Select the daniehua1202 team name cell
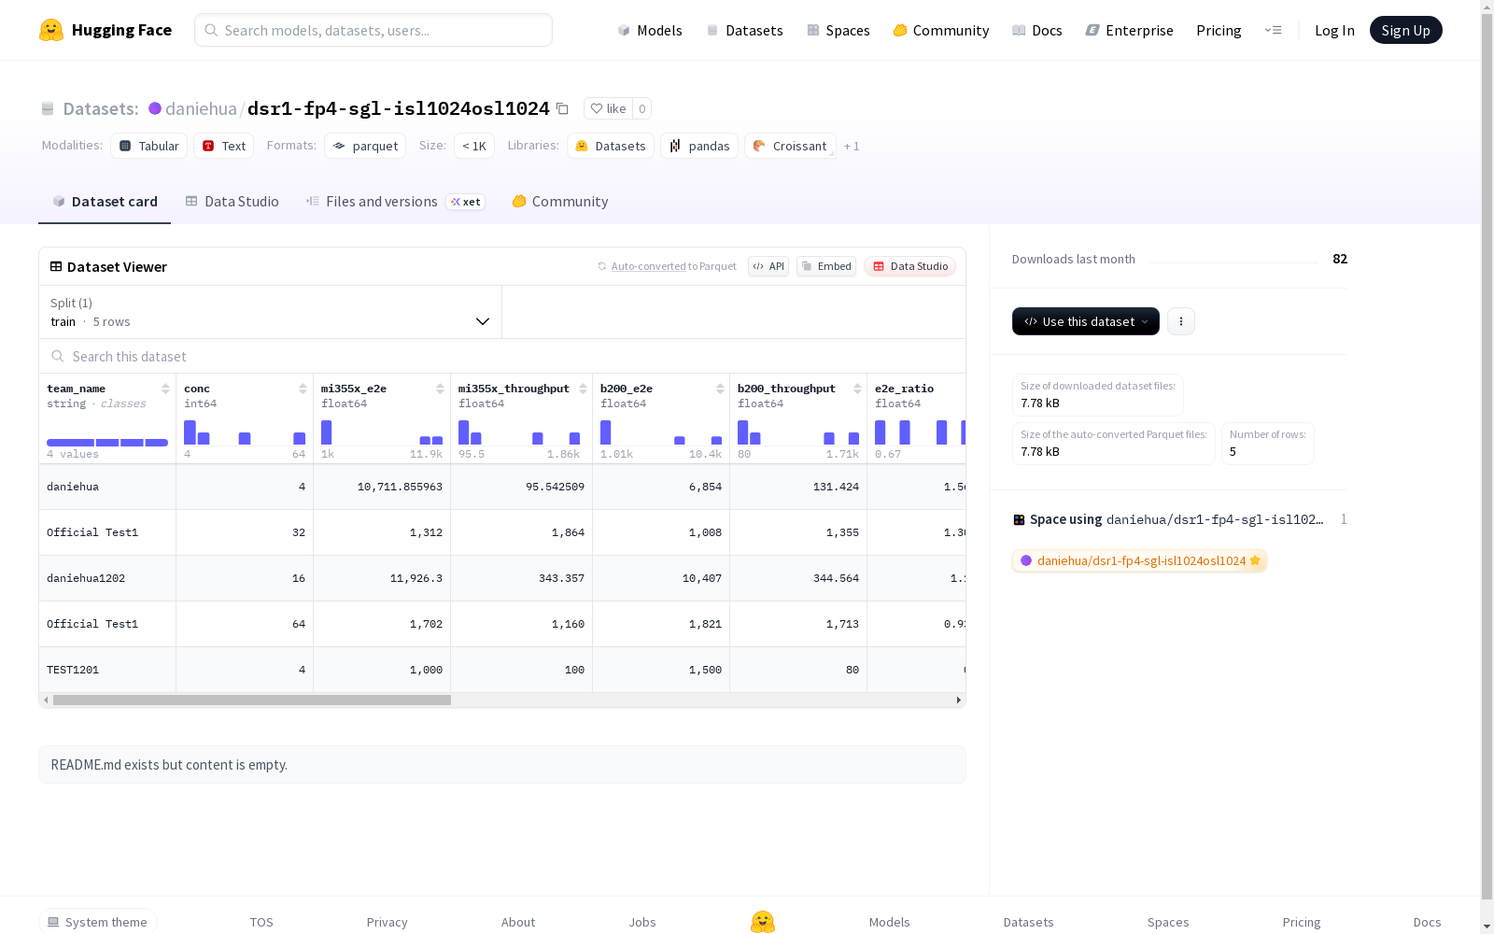 (x=107, y=578)
